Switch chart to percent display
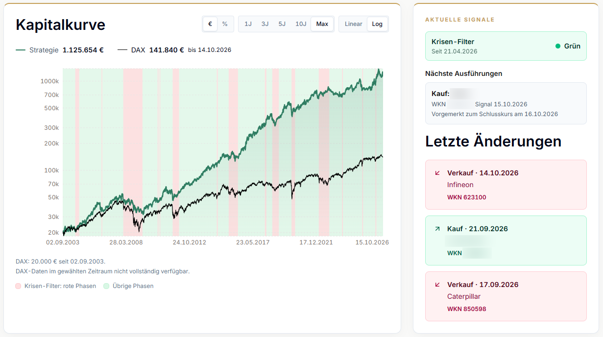This screenshot has width=603, height=337. pyautogui.click(x=225, y=24)
